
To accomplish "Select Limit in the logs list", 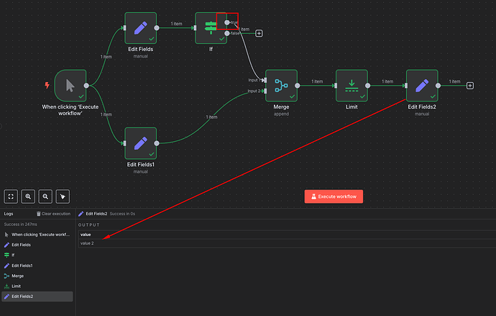I will click(37, 286).
